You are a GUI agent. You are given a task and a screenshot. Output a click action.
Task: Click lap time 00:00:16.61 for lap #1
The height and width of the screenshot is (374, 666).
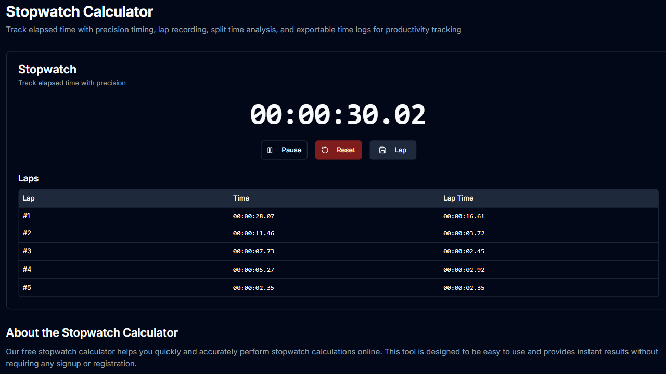point(464,216)
